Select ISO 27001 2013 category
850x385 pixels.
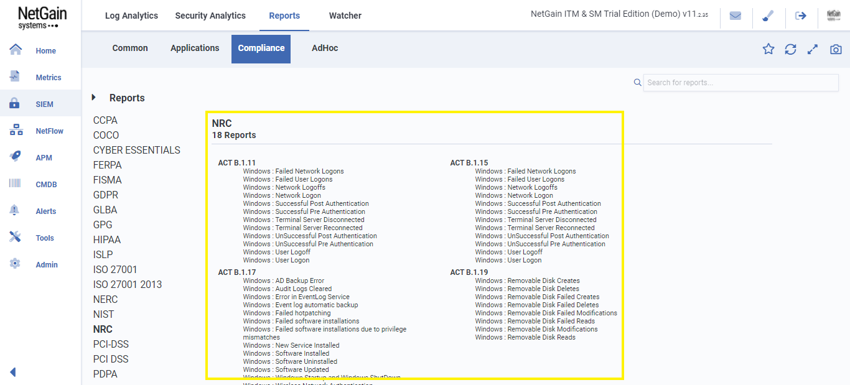[128, 284]
